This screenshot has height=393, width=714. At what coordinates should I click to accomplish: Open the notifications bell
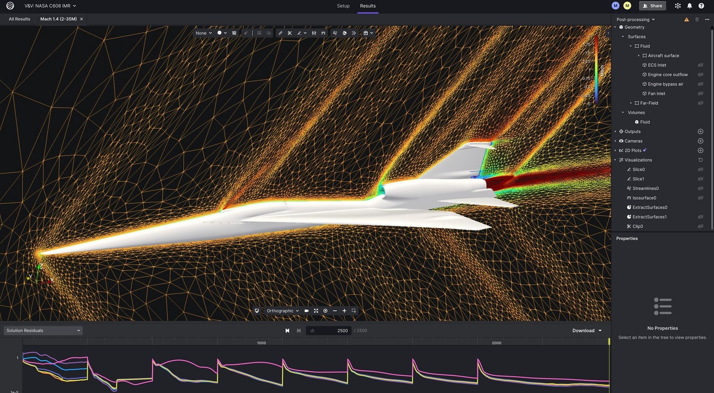click(x=689, y=6)
